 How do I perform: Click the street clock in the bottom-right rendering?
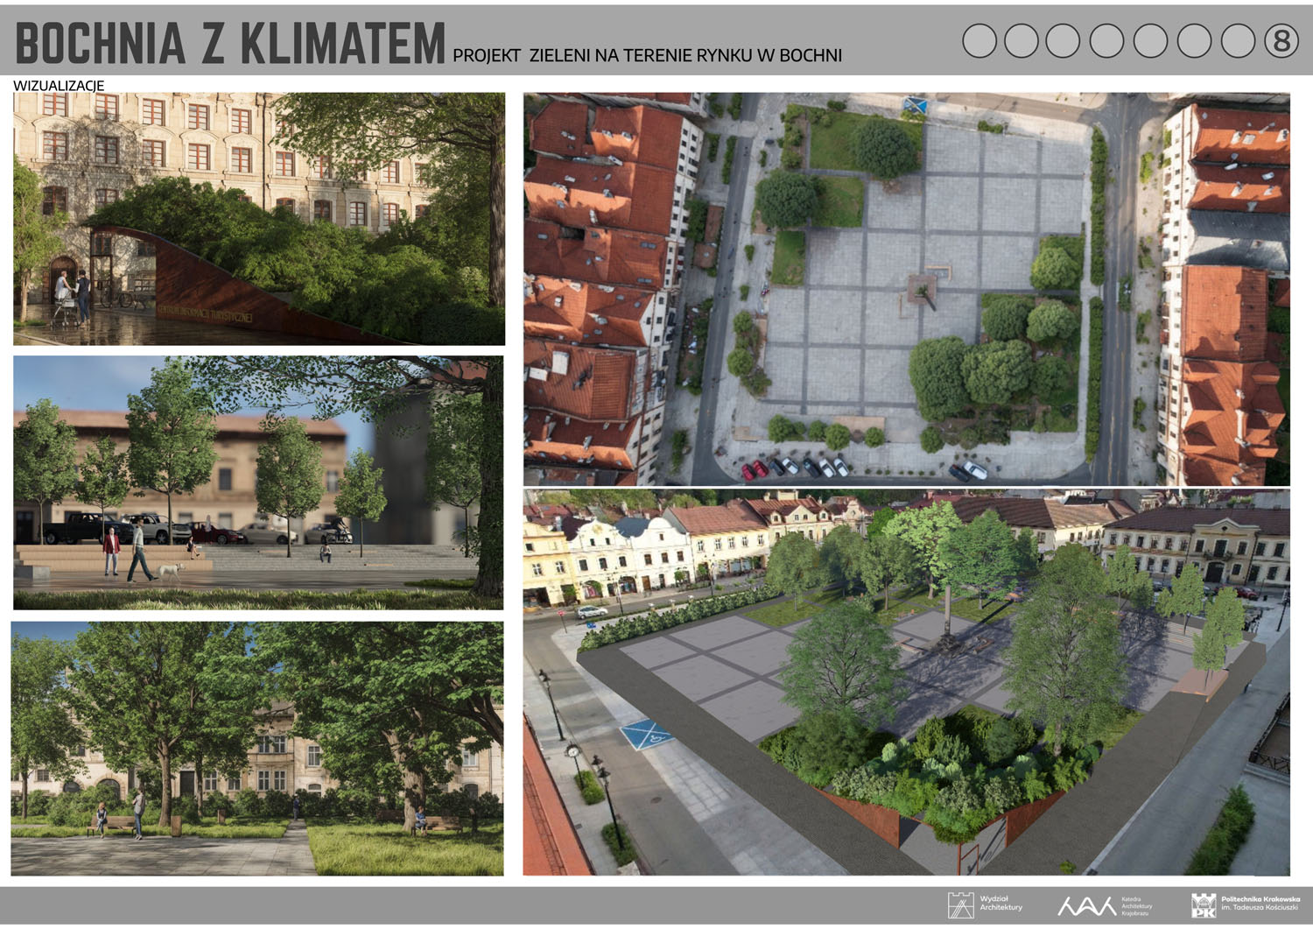click(572, 750)
